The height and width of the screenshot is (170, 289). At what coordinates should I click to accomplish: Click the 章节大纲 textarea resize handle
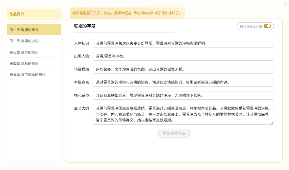click(x=272, y=123)
